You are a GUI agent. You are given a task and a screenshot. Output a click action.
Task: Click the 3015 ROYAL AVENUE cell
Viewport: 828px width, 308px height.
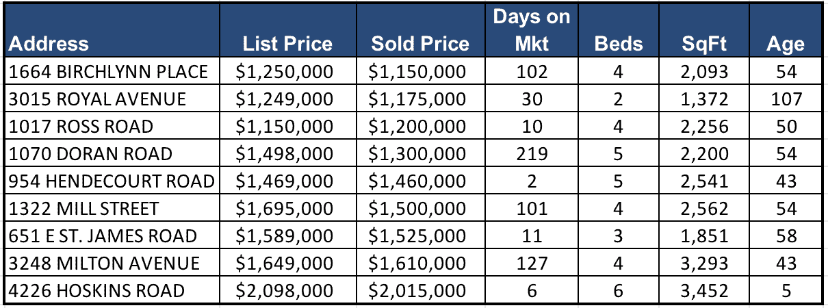[x=96, y=99]
